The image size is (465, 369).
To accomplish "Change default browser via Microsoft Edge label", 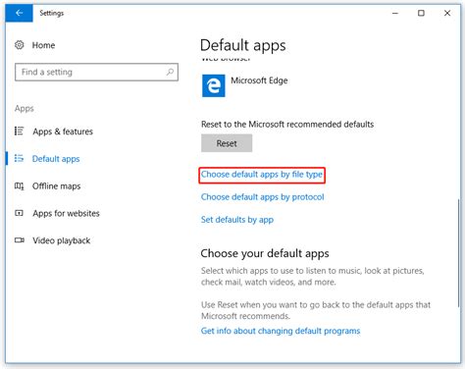I will (x=259, y=80).
